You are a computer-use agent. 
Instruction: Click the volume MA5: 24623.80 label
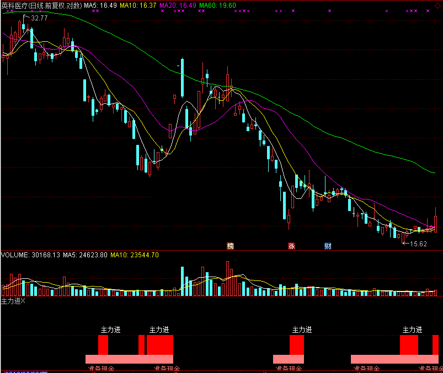click(85, 255)
